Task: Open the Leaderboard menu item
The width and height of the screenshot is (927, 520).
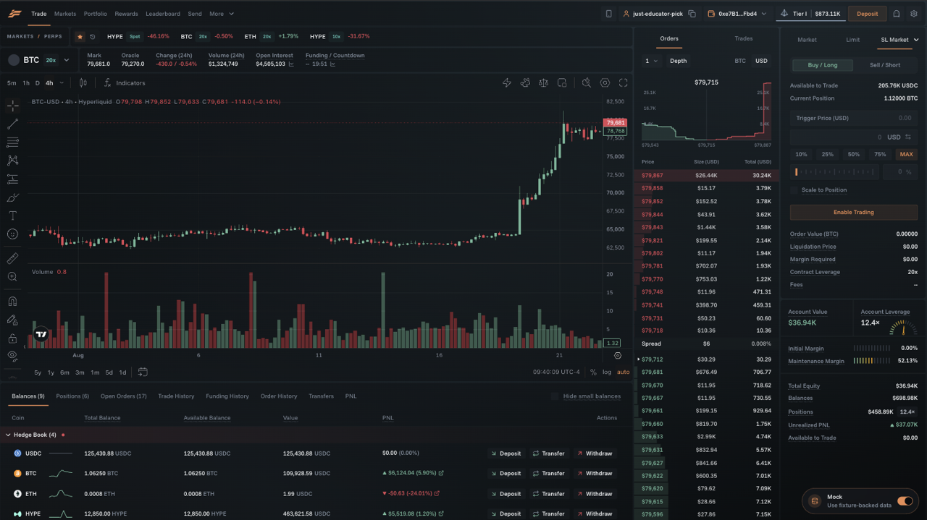Action: click(163, 14)
